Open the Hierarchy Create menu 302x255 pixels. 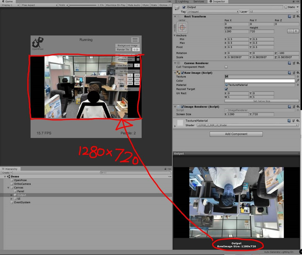7,173
